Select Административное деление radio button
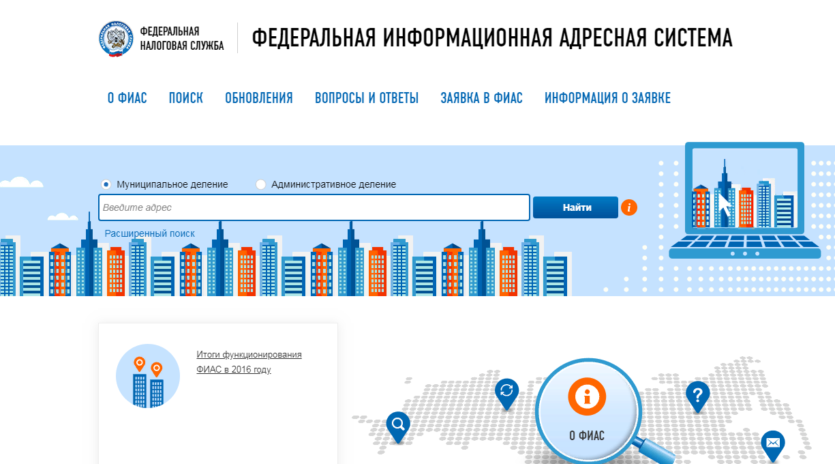 (x=260, y=184)
